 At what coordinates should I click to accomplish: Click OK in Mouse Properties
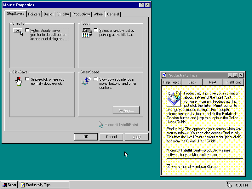[86, 137]
